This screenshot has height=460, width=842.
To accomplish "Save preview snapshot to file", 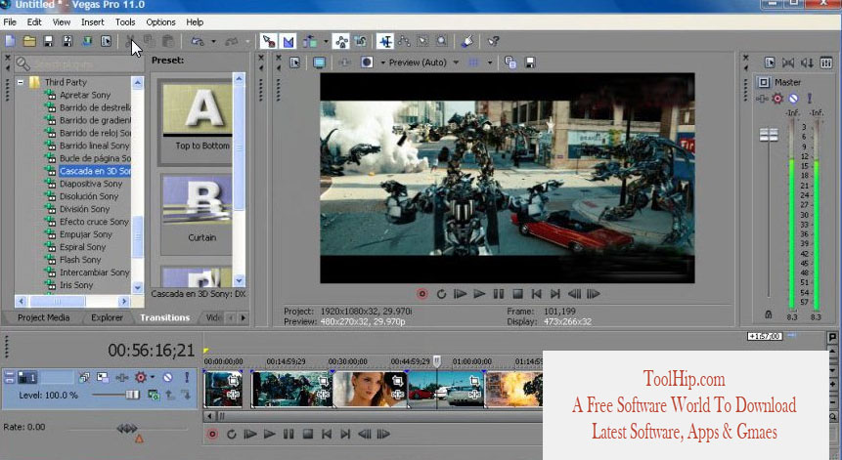I will (x=530, y=63).
